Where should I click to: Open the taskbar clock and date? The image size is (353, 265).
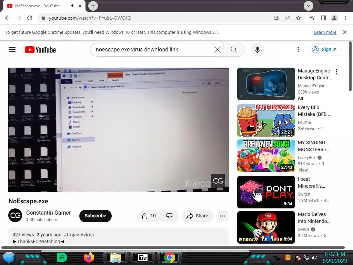coord(335,257)
